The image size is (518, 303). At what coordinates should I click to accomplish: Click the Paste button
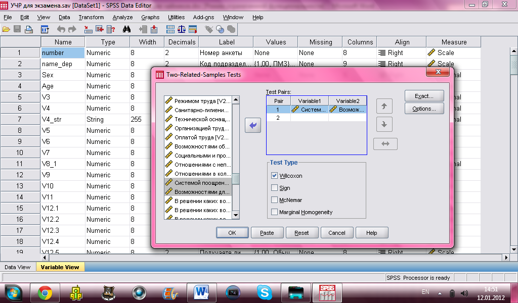pos(267,233)
